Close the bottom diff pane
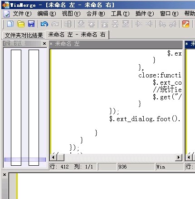Screen dimensions: 195x199 click(5, 175)
